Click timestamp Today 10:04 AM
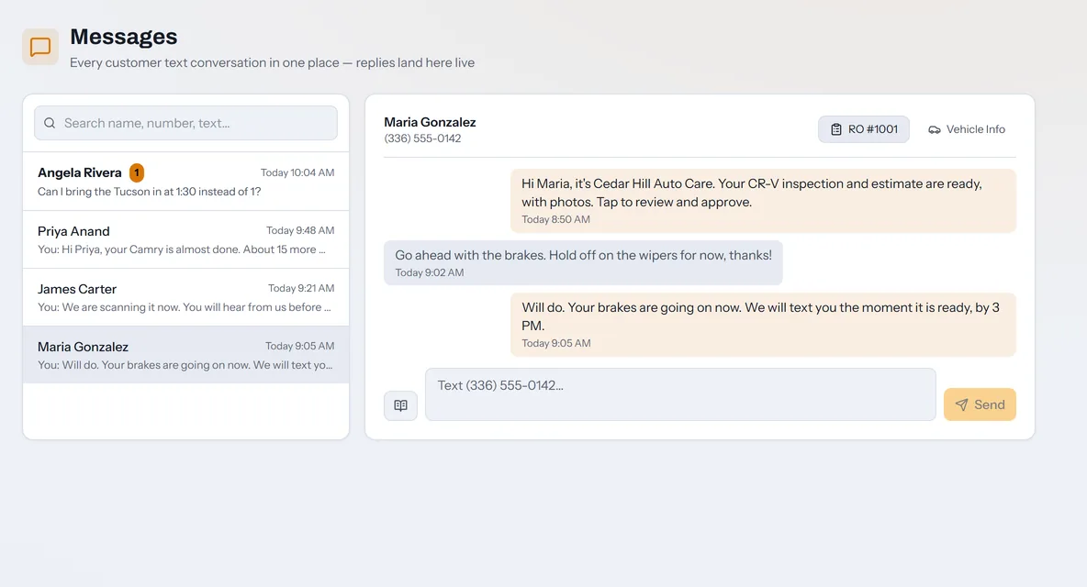The width and height of the screenshot is (1087, 587). (x=297, y=172)
